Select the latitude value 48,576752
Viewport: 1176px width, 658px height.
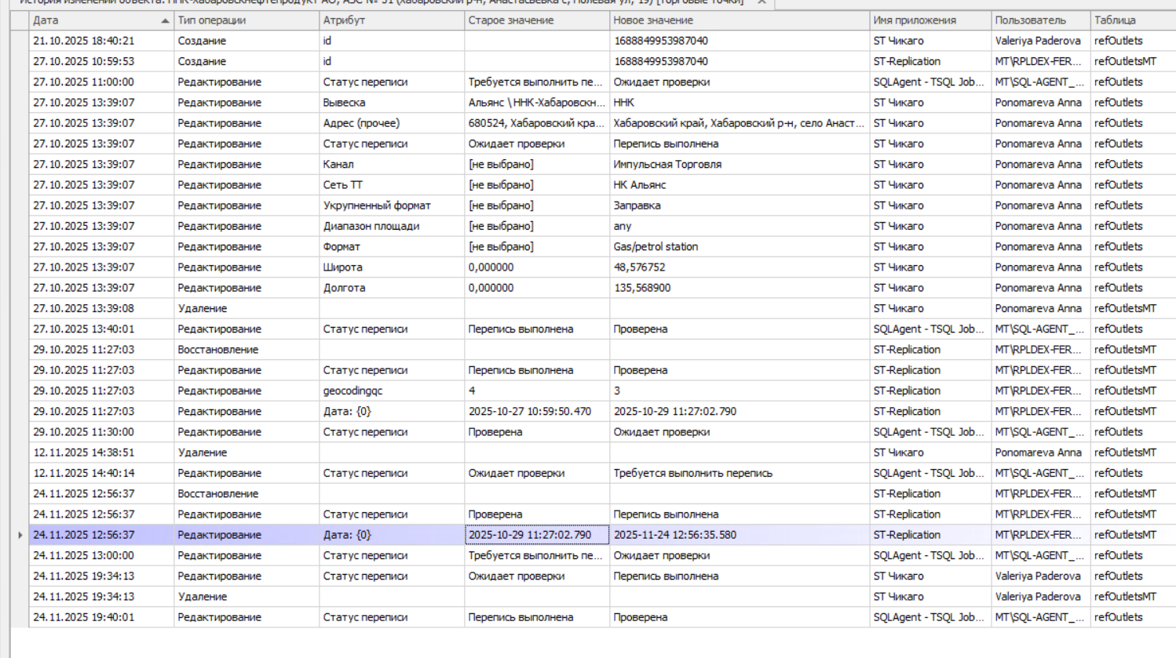tap(740, 267)
